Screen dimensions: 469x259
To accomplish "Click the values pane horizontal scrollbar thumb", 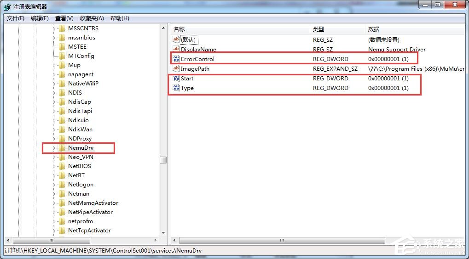I will 282,240.
